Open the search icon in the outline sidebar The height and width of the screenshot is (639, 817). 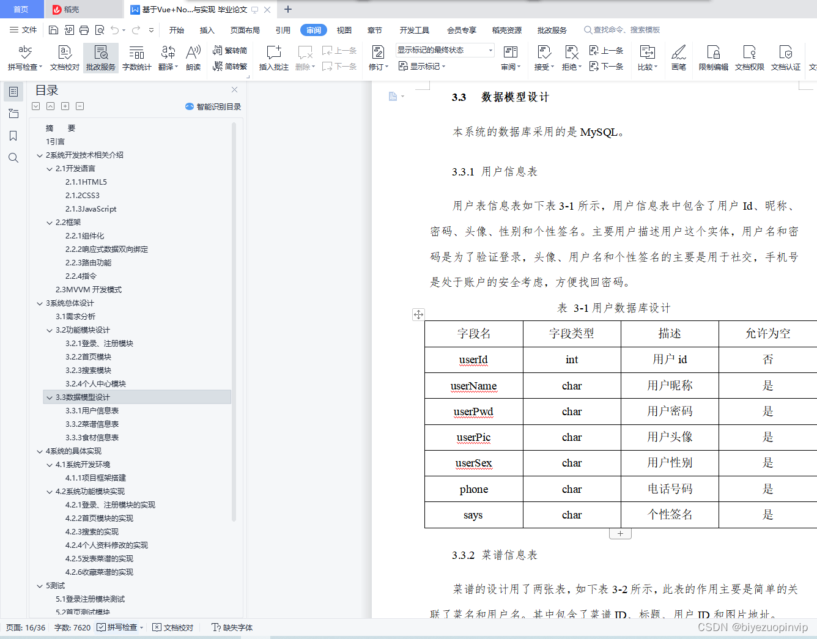click(13, 158)
